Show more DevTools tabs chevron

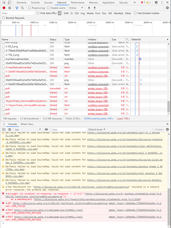coord(135,2)
